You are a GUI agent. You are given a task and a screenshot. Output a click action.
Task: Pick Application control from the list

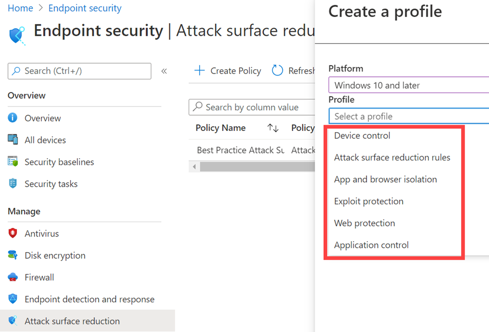[371, 245]
